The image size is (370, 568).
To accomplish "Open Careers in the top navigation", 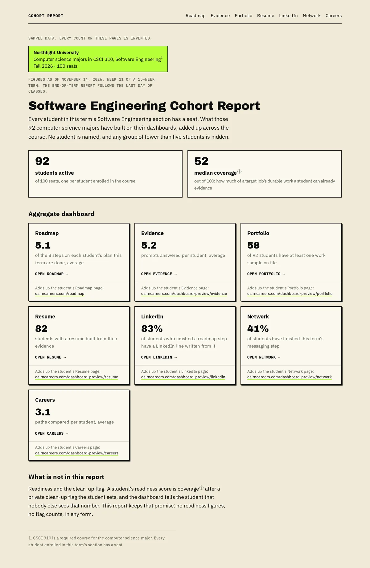I will [334, 16].
